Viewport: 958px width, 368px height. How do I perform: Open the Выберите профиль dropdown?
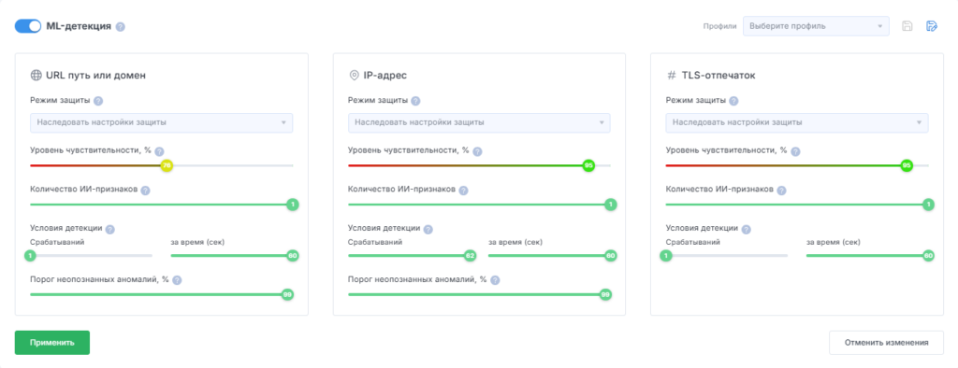816,26
